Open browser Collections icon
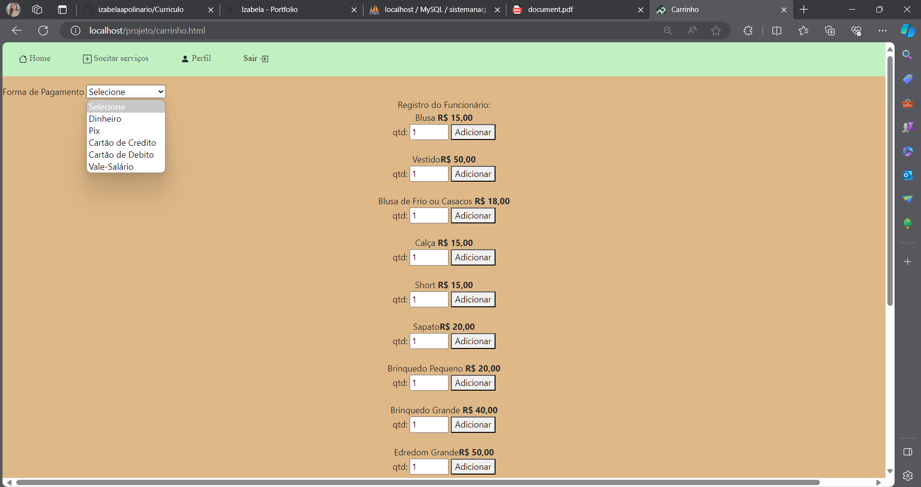Image resolution: width=921 pixels, height=487 pixels. (829, 31)
